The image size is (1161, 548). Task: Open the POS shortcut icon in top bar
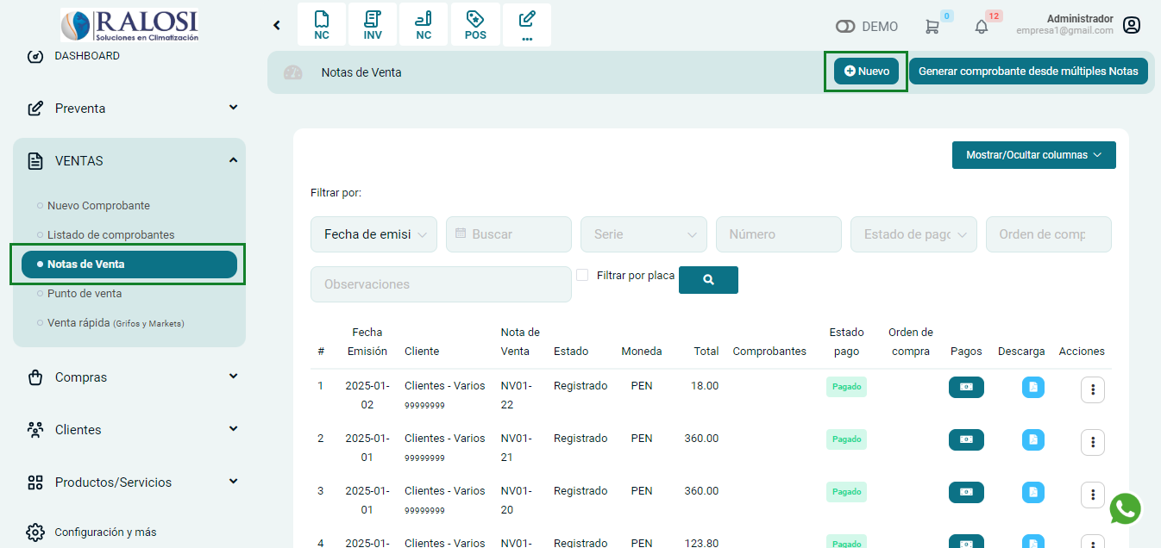click(x=475, y=25)
